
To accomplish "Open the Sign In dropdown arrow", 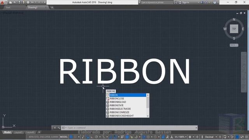I will click(198, 2).
